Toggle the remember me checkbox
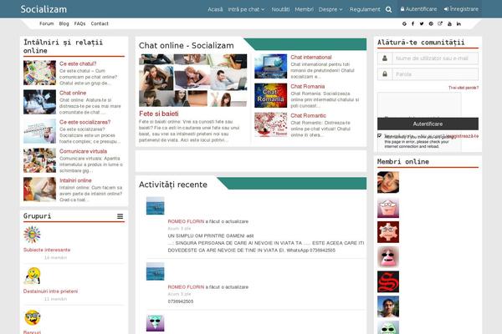The width and height of the screenshot is (502, 334). (x=380, y=136)
